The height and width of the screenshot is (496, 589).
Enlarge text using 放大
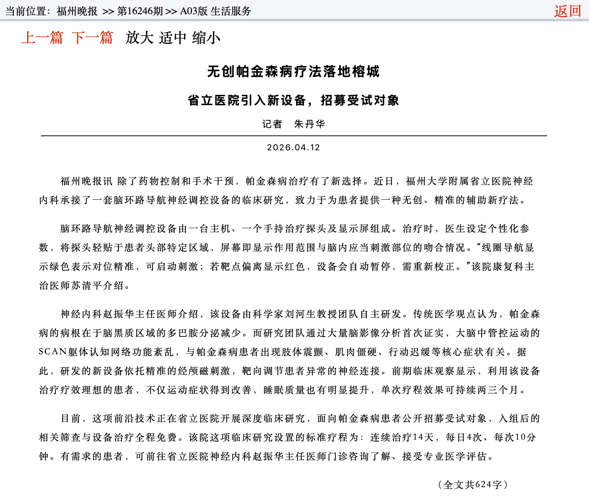click(139, 38)
